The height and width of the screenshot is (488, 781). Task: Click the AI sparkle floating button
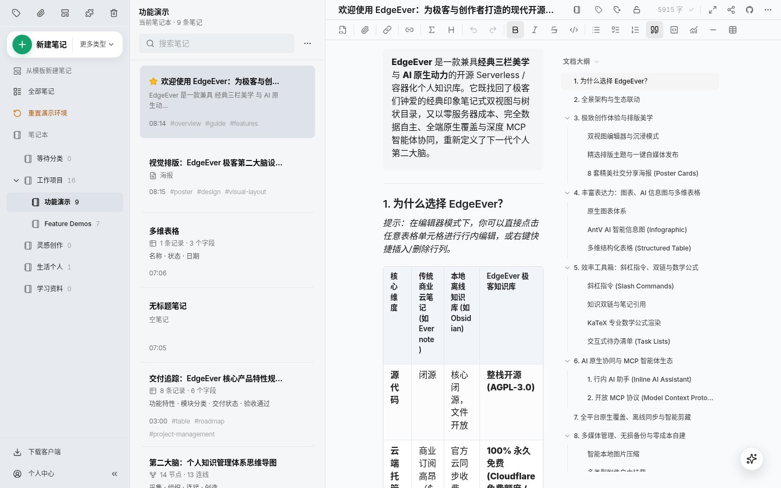click(752, 459)
